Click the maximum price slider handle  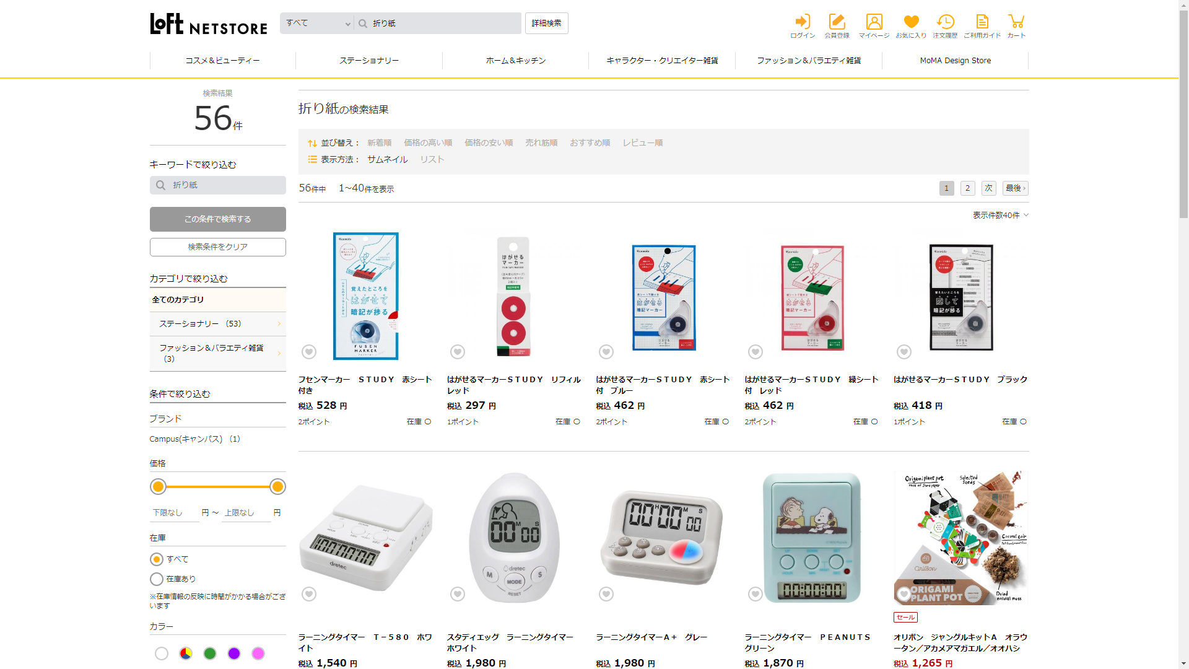[277, 487]
